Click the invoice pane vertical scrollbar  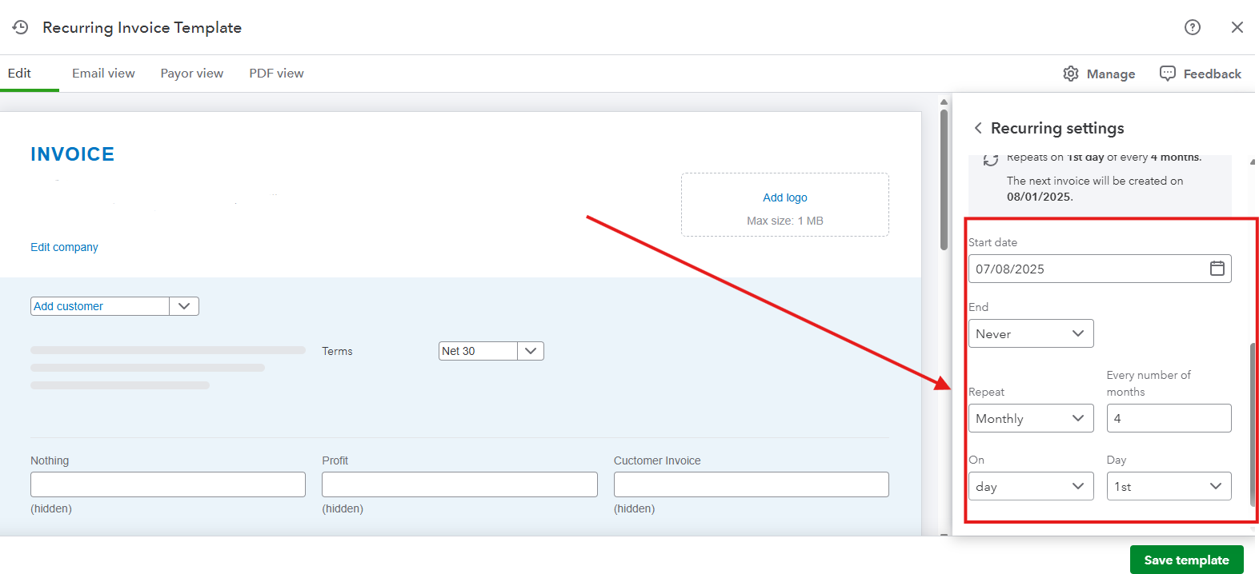pyautogui.click(x=944, y=180)
